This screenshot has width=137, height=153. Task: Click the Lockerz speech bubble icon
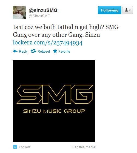[x=15, y=147]
